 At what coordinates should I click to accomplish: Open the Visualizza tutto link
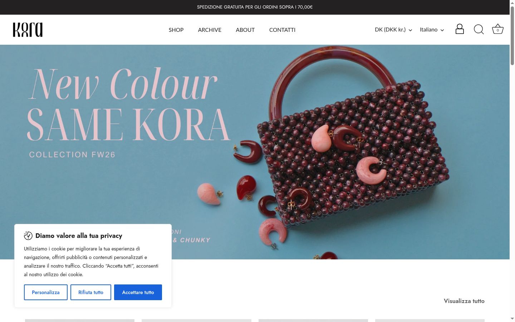pyautogui.click(x=464, y=301)
